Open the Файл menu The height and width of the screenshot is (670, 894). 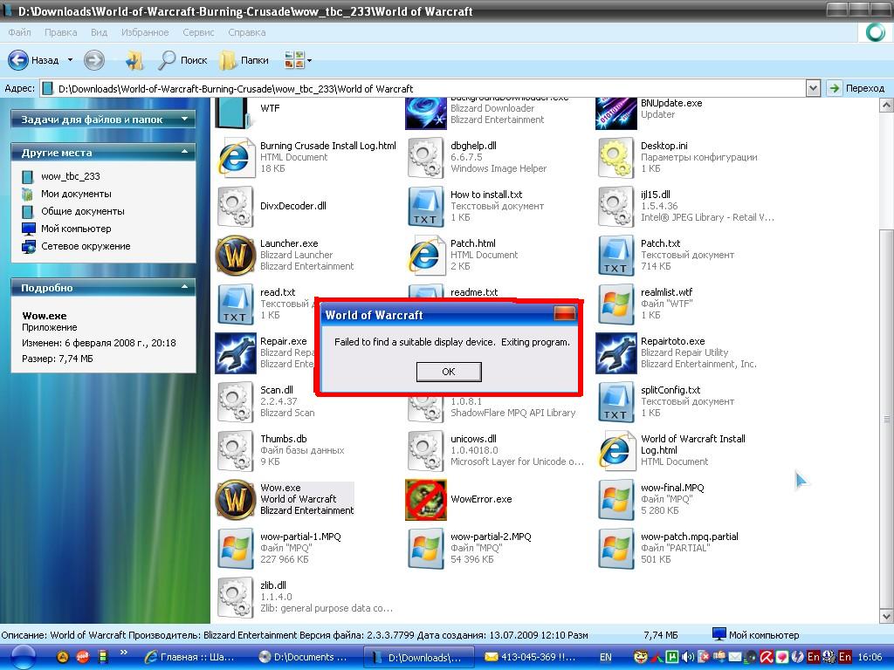click(19, 32)
